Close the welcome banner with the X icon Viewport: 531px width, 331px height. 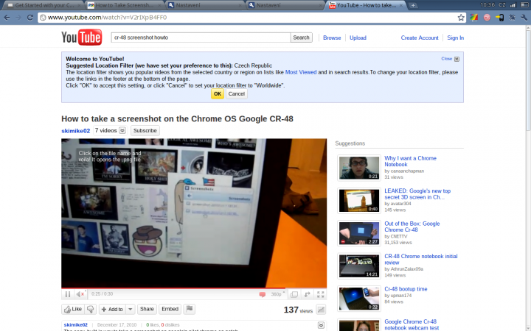tap(457, 59)
